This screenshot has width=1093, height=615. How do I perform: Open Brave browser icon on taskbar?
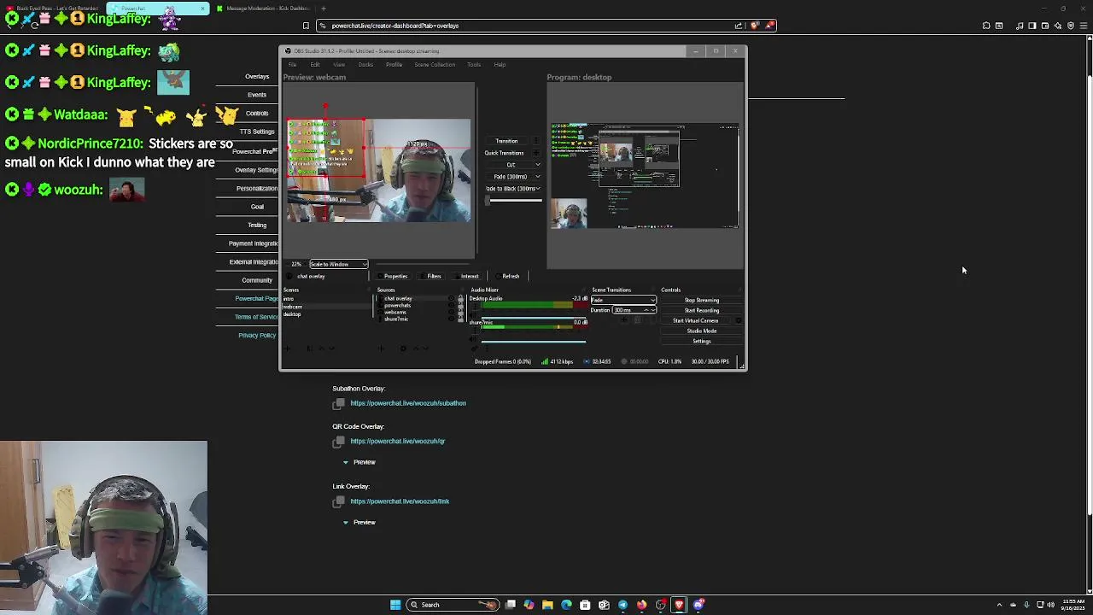pos(679,605)
